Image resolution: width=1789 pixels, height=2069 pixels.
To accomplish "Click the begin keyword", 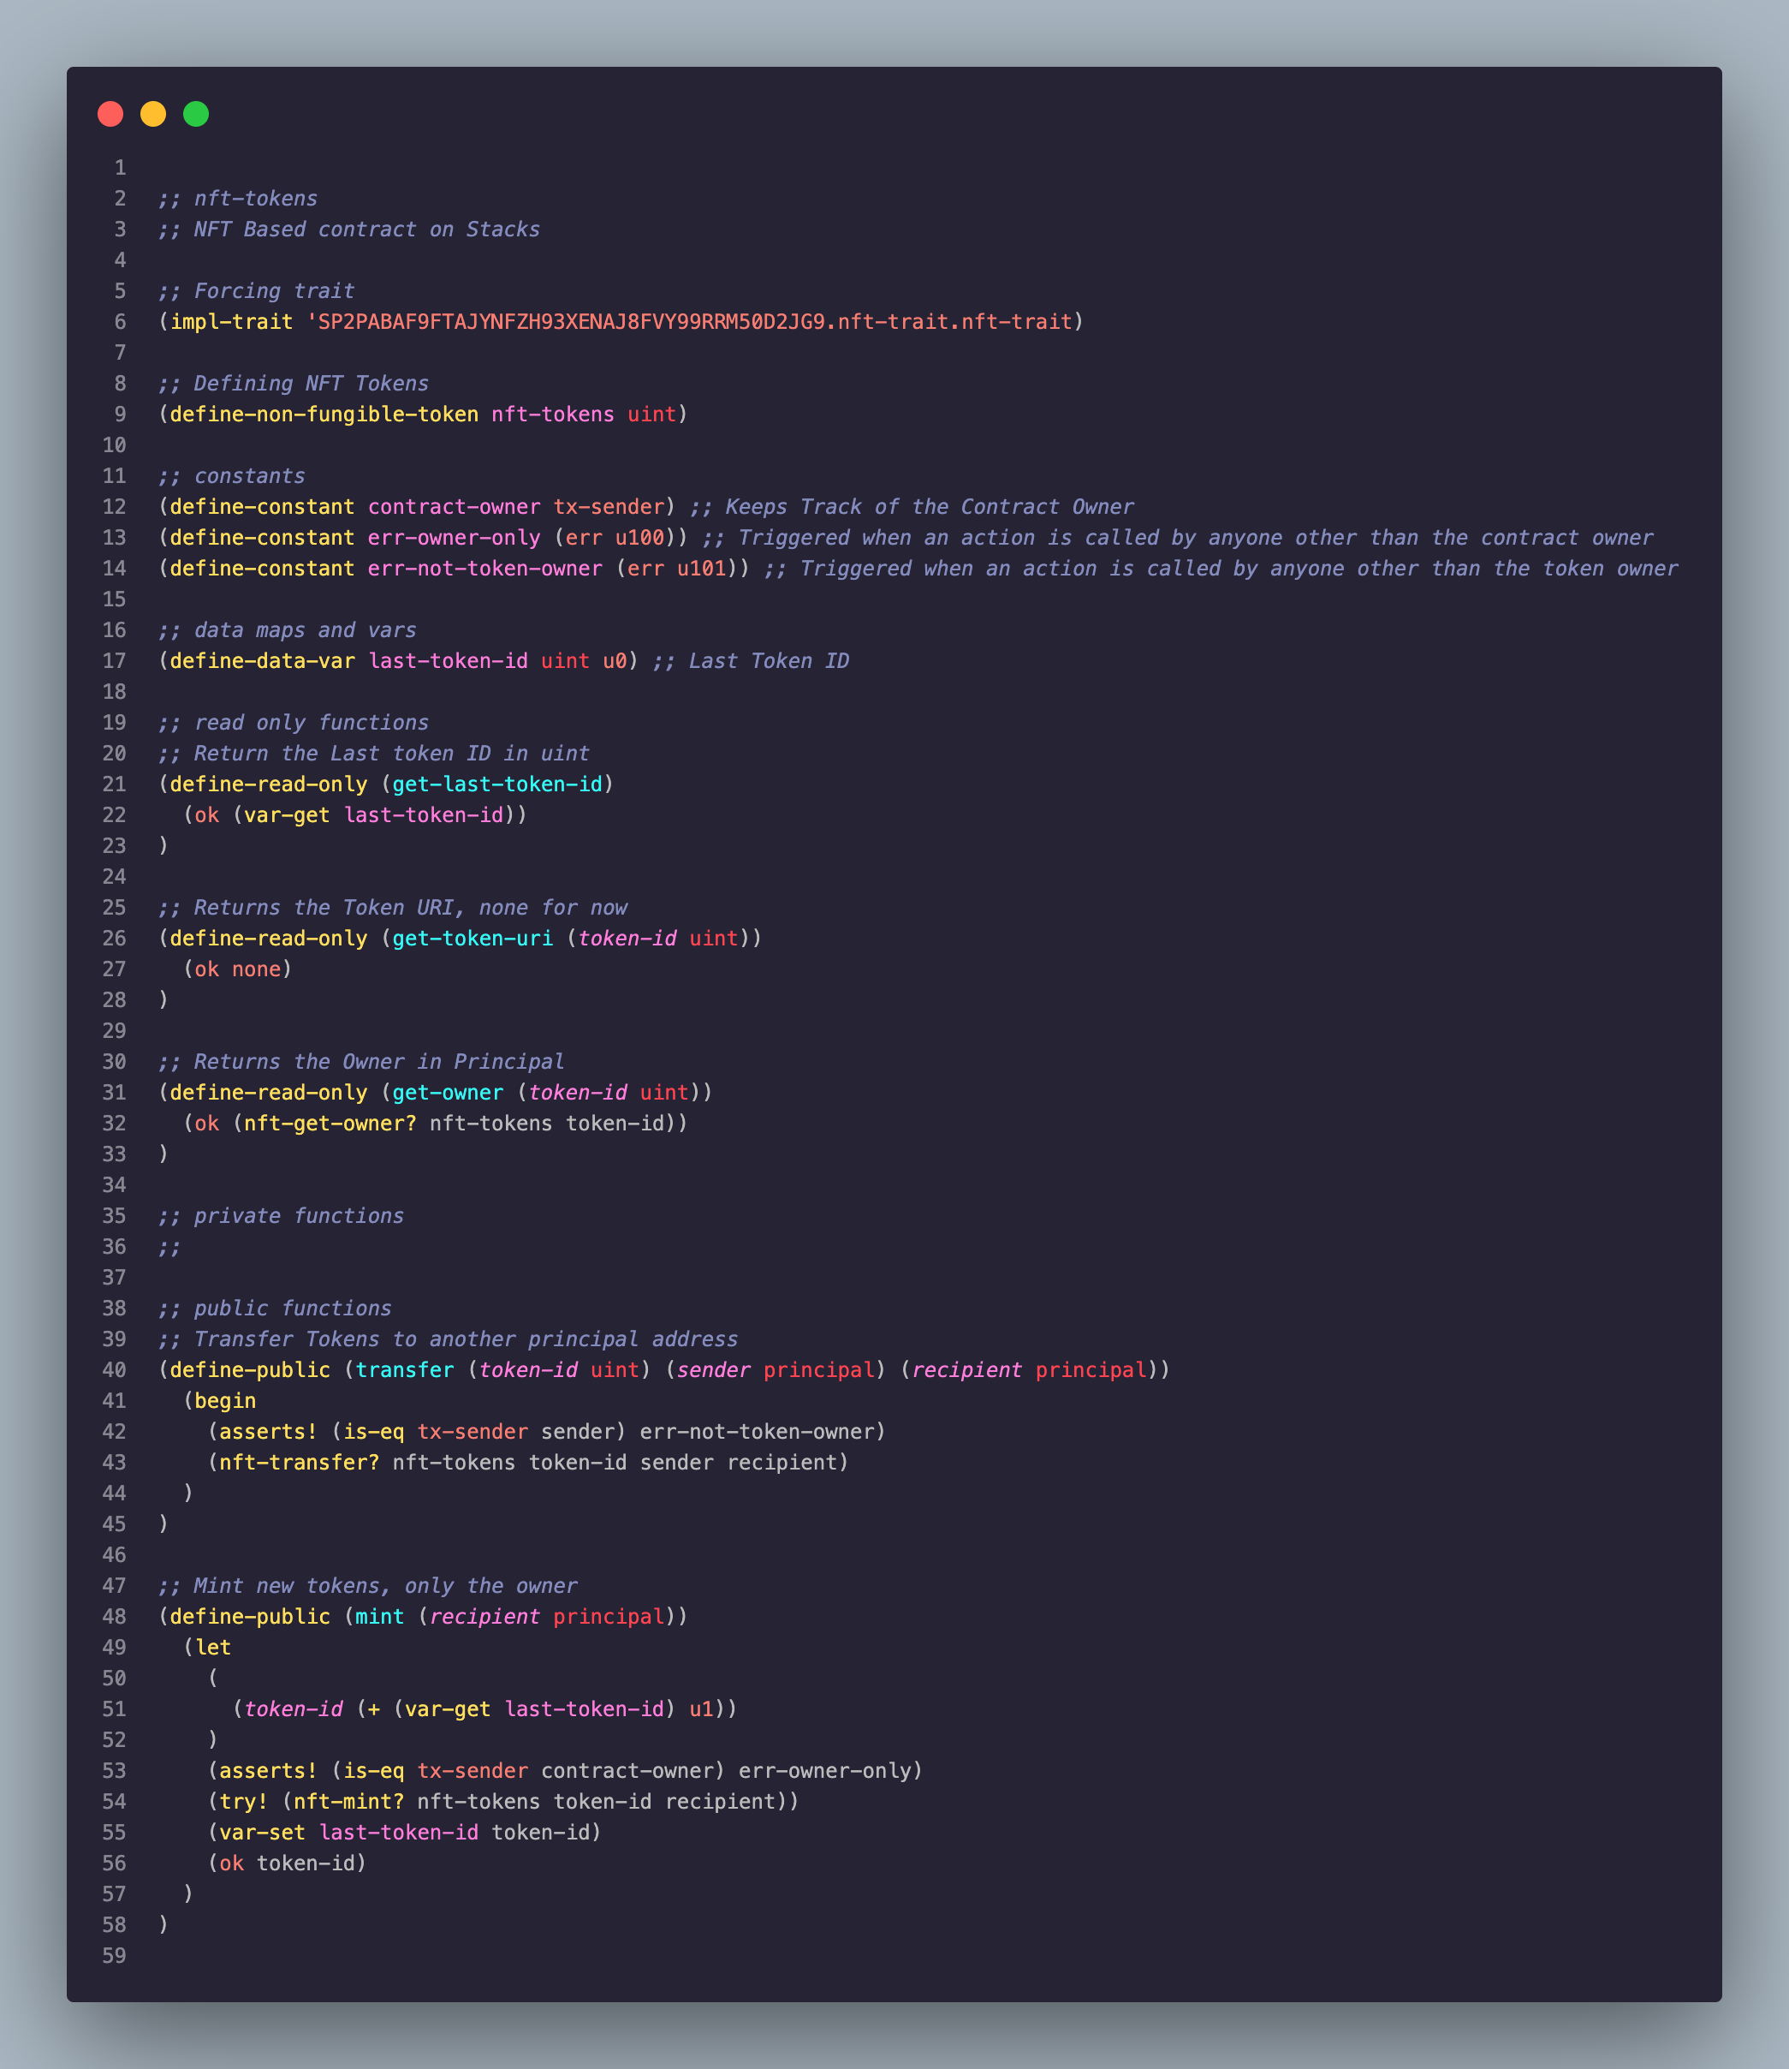I will pos(224,1401).
